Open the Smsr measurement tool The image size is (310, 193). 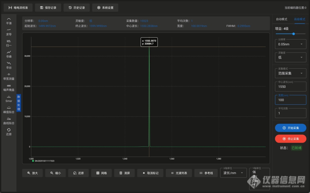point(9,99)
